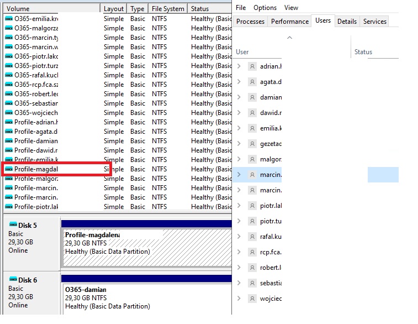Expand the dawid.r user entry
Viewport: 418px width, 324px height.
(239, 113)
